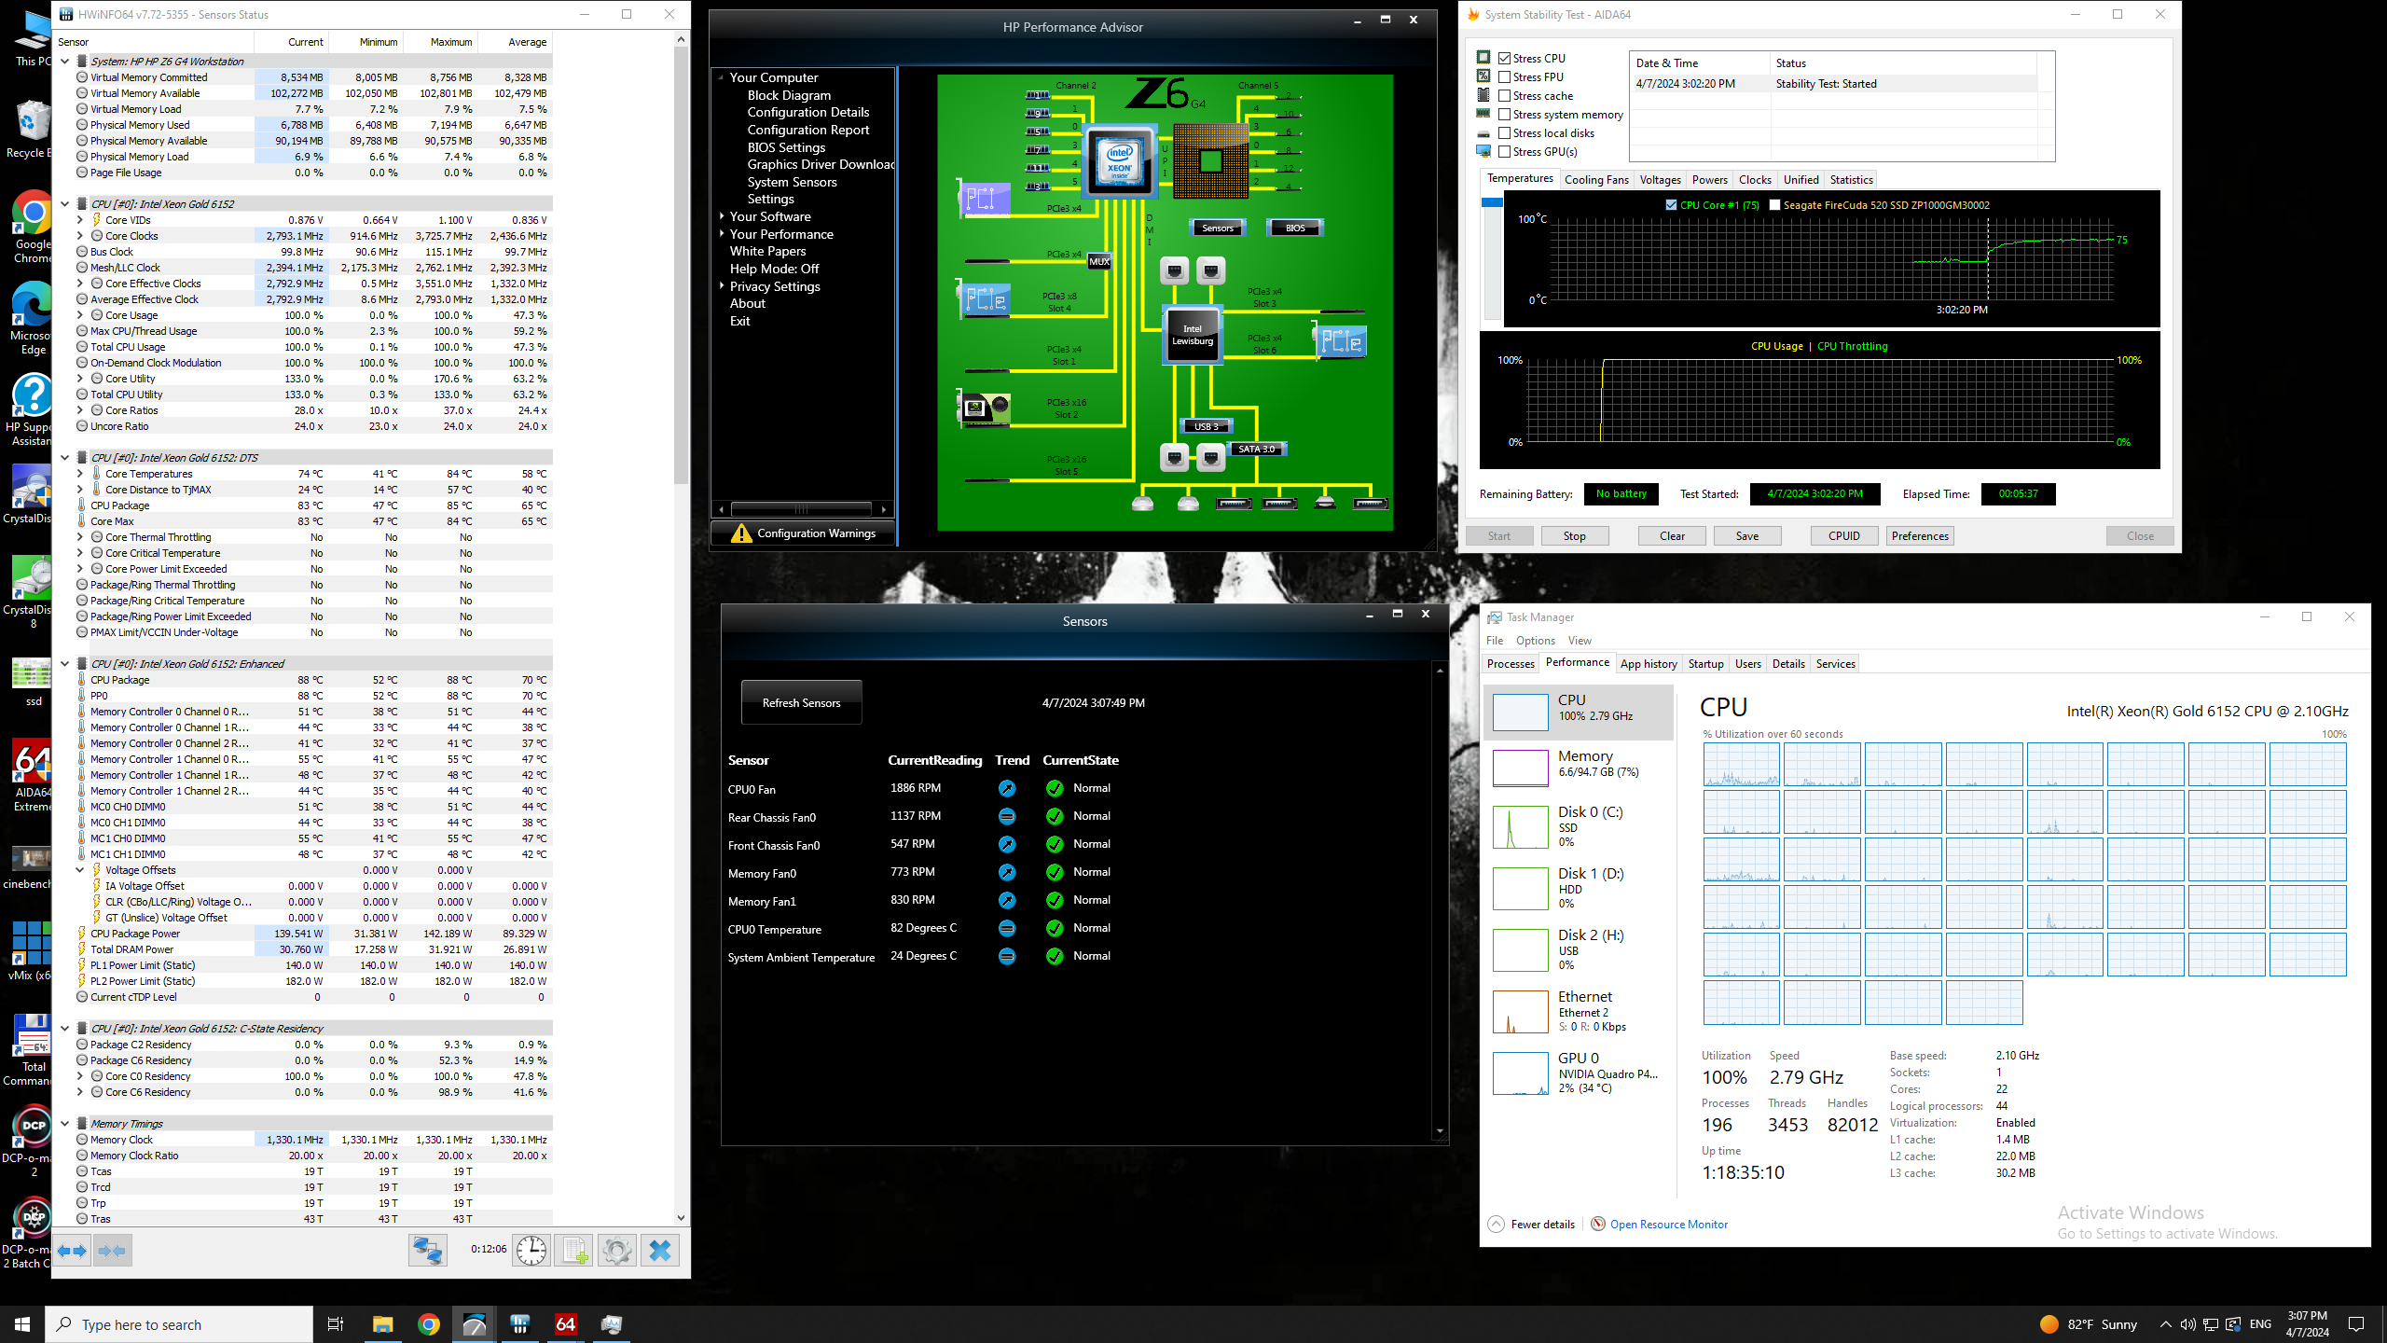Screen dimensions: 2387x1343
Task: Start logging via HWiNFO report icon
Action: coord(574,1250)
